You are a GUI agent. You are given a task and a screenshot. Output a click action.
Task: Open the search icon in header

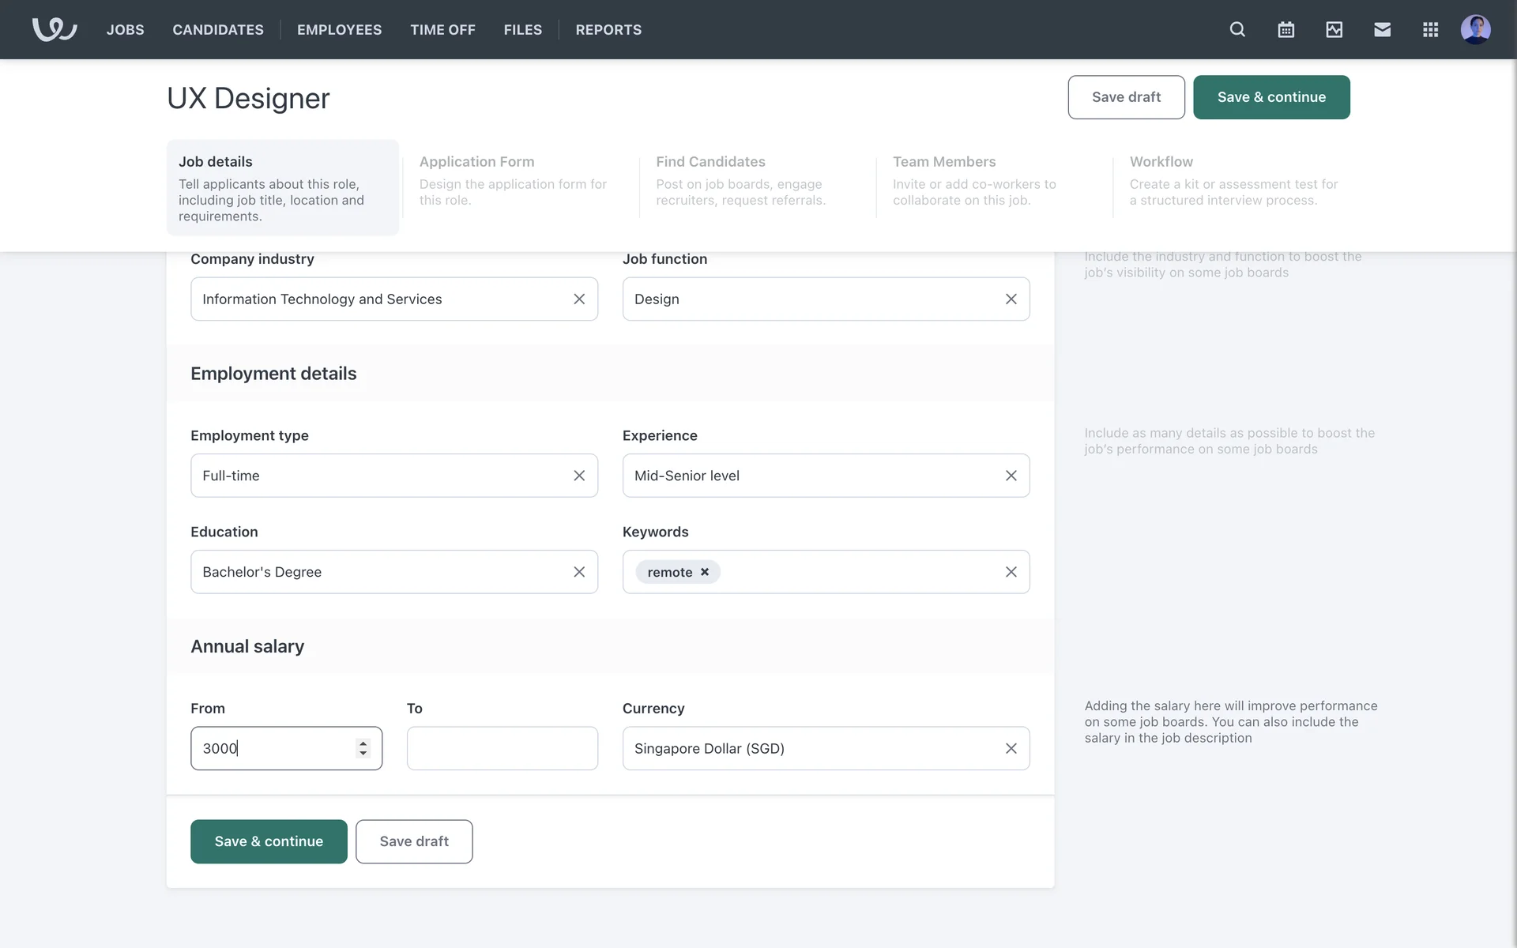[1237, 29]
